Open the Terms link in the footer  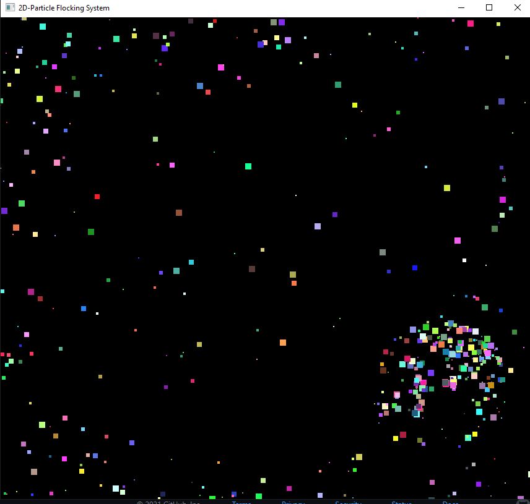[x=241, y=502]
